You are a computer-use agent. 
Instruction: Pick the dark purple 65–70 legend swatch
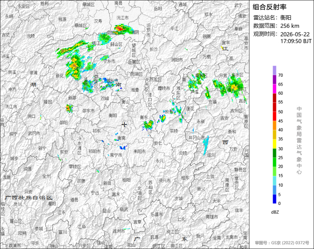tap(274, 79)
